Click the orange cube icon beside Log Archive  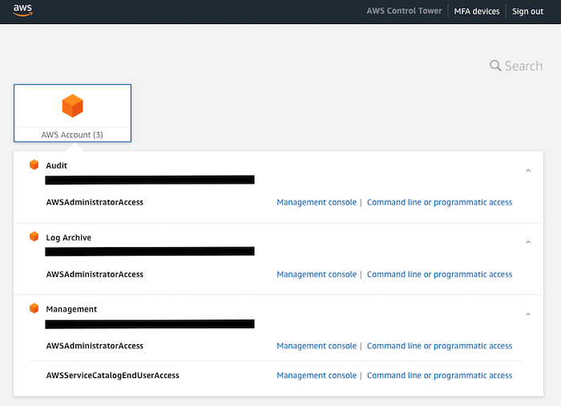tap(34, 237)
